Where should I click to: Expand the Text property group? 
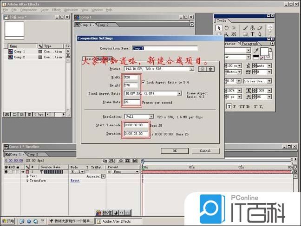27,176
